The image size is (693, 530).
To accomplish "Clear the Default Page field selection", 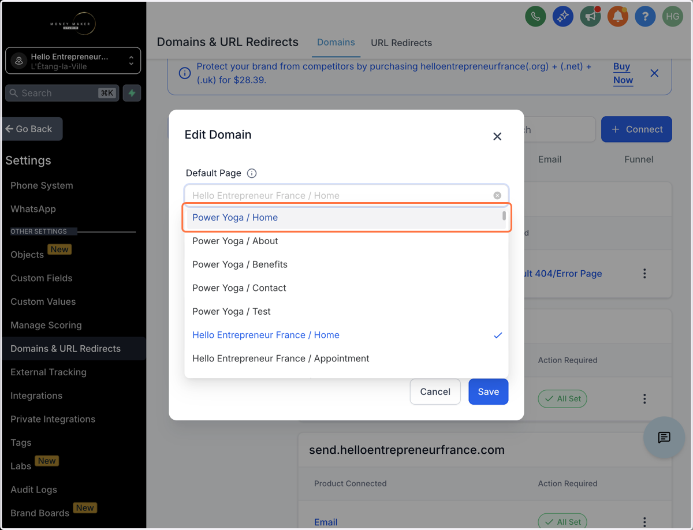I will [497, 196].
